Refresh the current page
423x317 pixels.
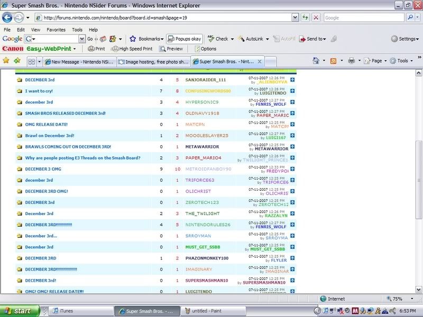point(305,18)
